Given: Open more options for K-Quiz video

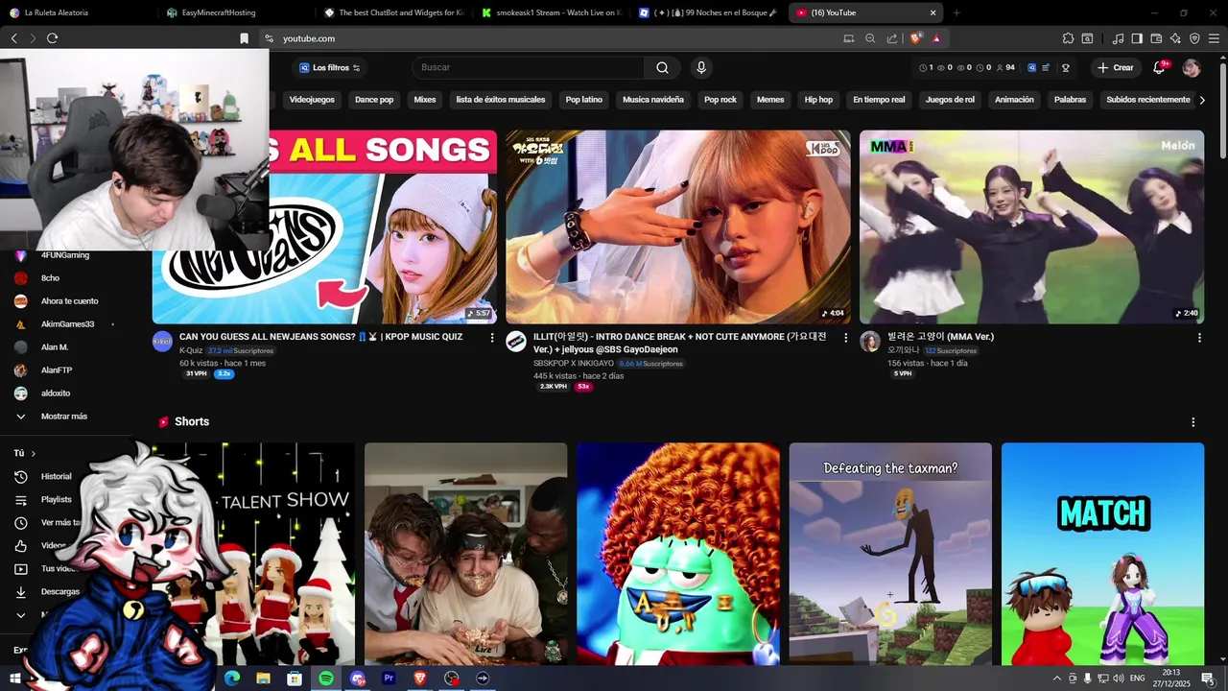Looking at the screenshot, I should point(492,338).
